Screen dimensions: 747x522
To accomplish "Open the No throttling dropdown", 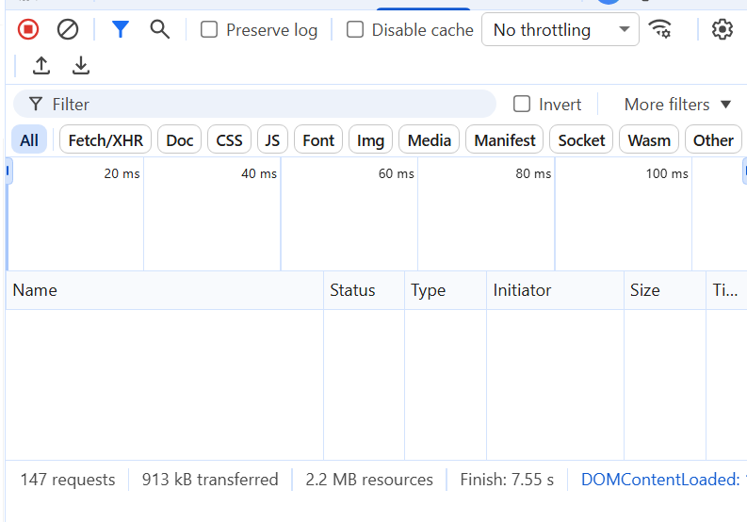I will (560, 30).
